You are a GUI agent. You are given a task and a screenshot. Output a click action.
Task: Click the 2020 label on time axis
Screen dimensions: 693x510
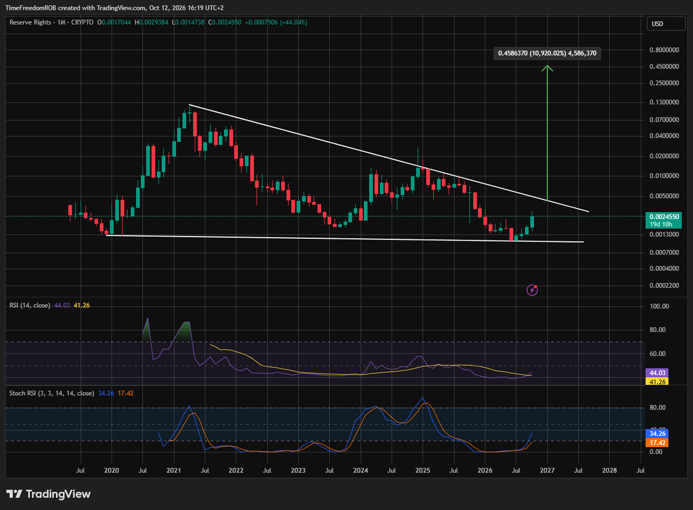tap(111, 471)
